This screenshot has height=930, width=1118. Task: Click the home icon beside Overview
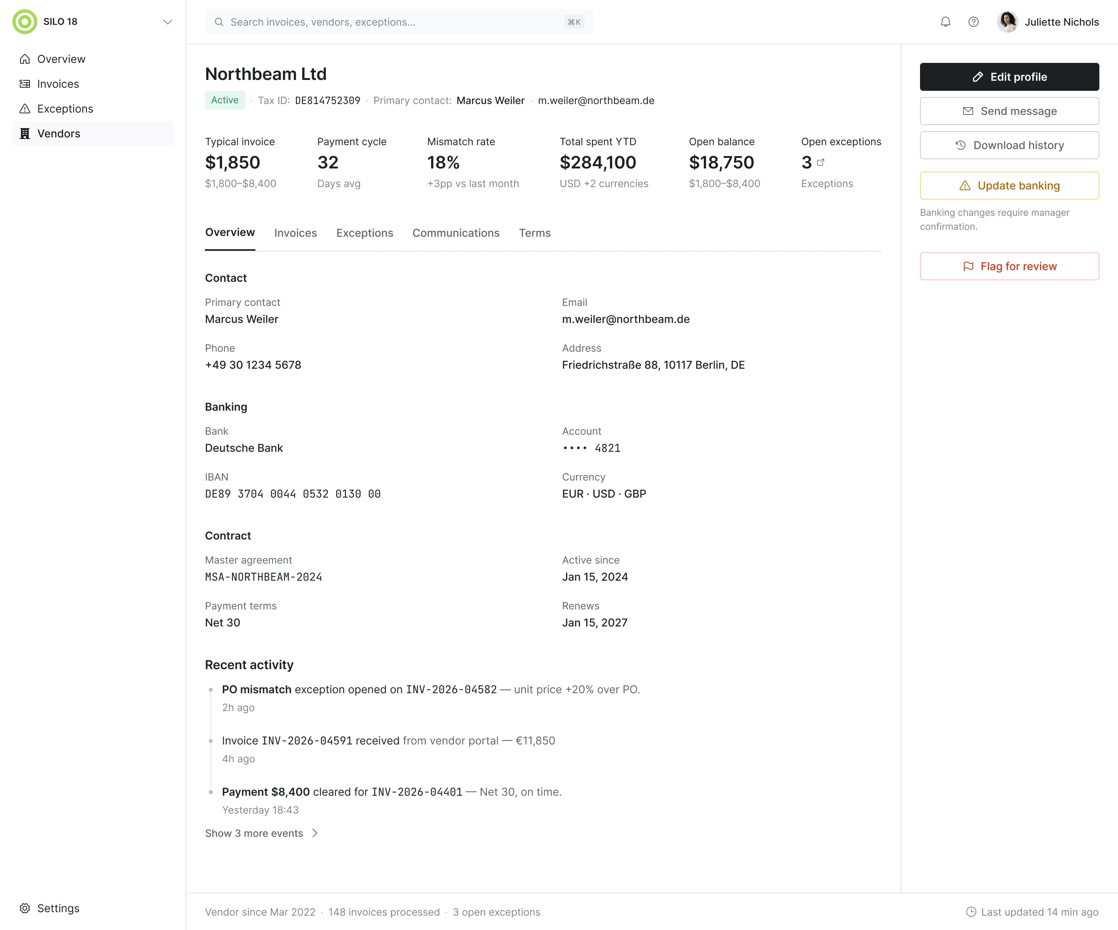point(24,59)
